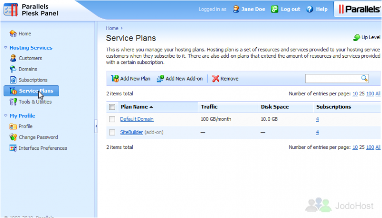Check the SiteBuilder row checkbox
Viewport: 382px width, 218px height.
click(112, 132)
